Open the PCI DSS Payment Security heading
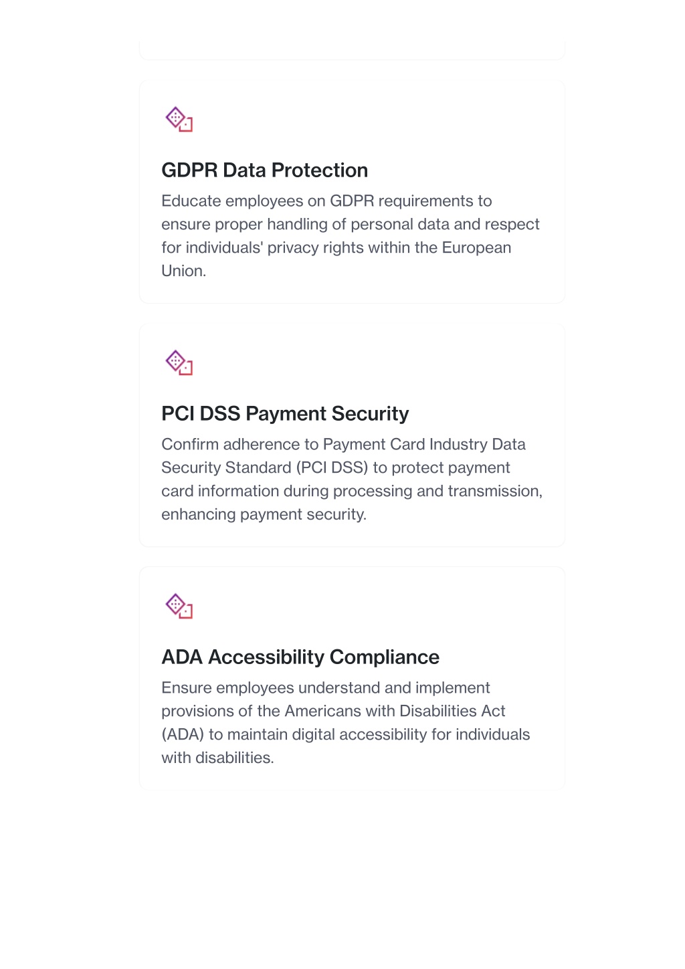685x969 pixels. 285,413
